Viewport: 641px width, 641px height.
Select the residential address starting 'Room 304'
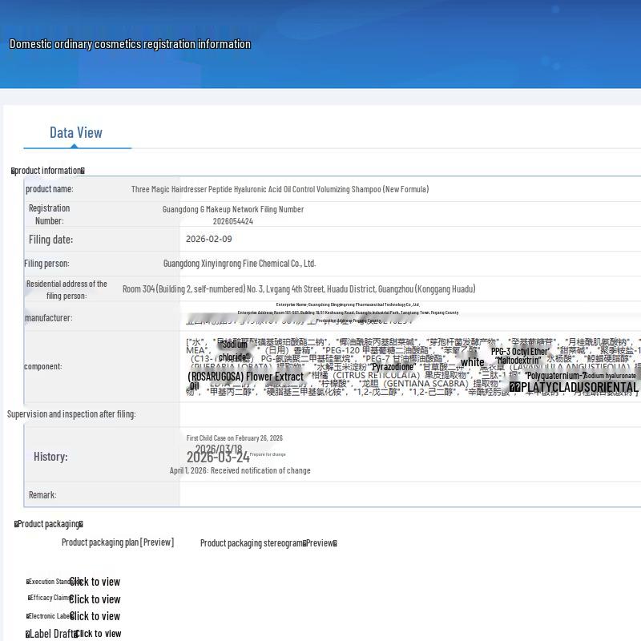pos(299,289)
